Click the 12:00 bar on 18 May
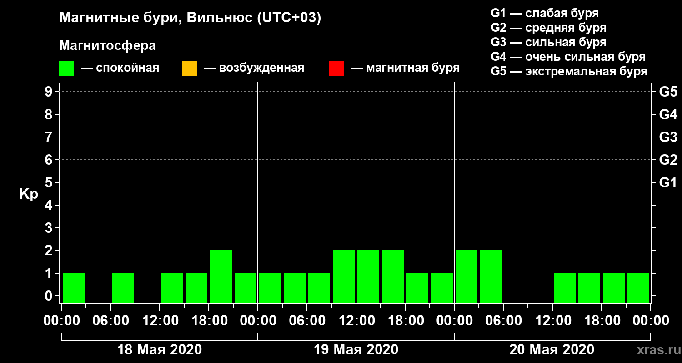 pos(172,288)
